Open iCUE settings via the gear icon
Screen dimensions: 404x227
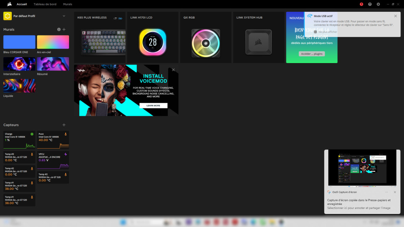click(378, 4)
